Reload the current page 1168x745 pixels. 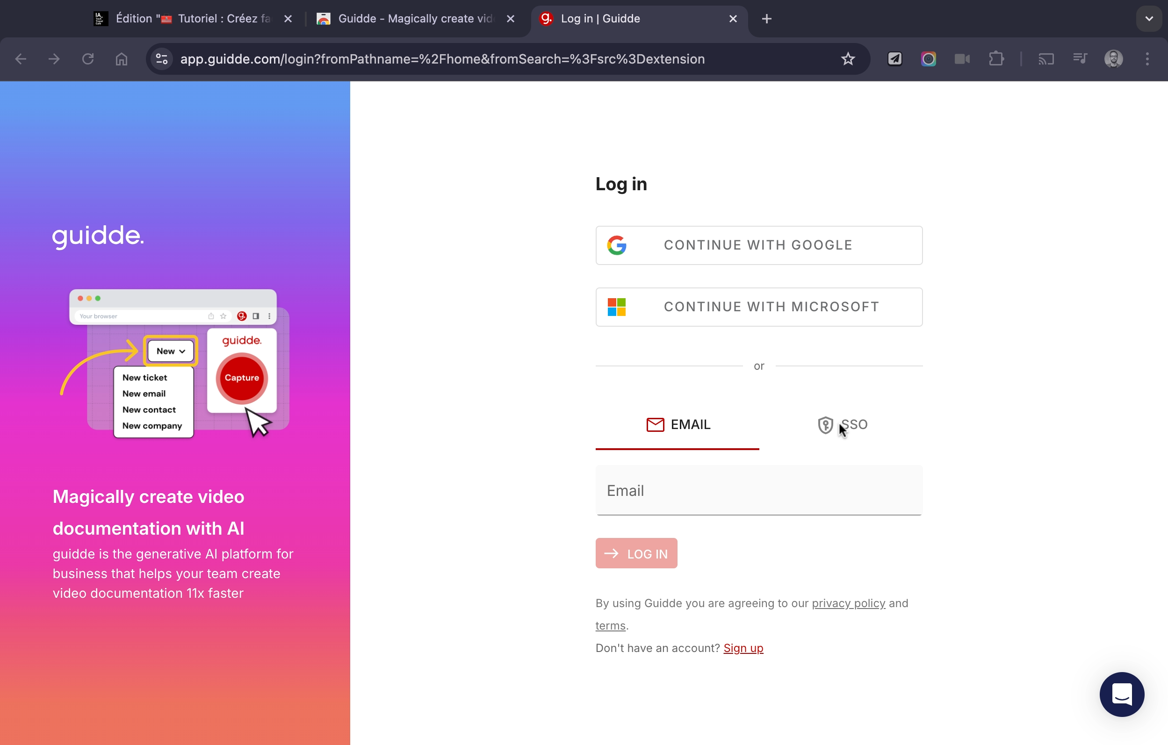click(88, 59)
